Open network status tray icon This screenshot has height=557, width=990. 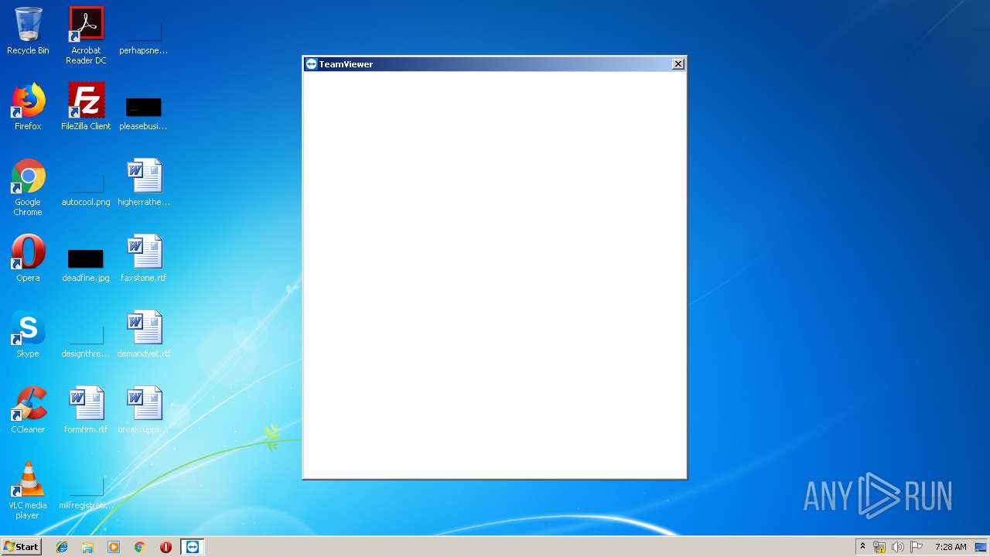pos(879,547)
